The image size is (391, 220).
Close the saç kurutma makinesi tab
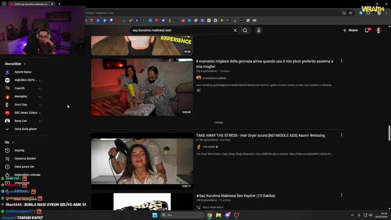click(x=52, y=4)
